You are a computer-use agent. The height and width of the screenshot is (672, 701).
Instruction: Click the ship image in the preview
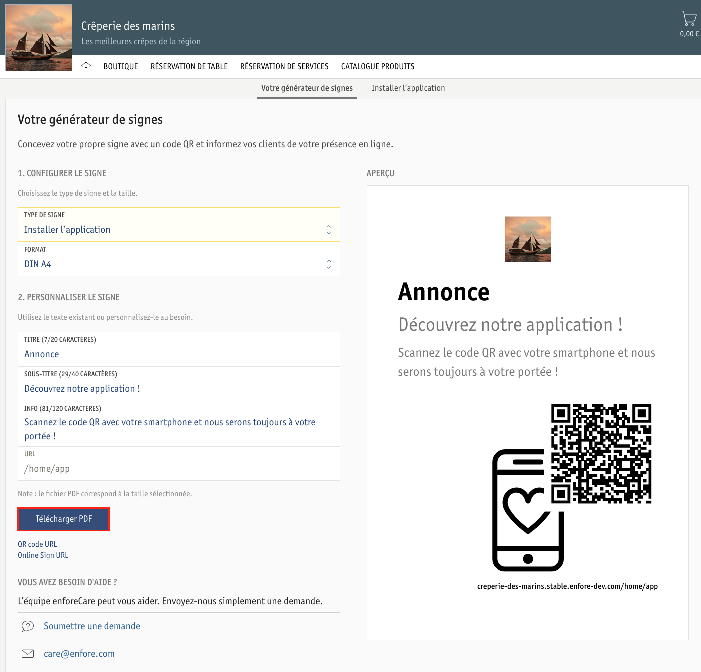[528, 239]
